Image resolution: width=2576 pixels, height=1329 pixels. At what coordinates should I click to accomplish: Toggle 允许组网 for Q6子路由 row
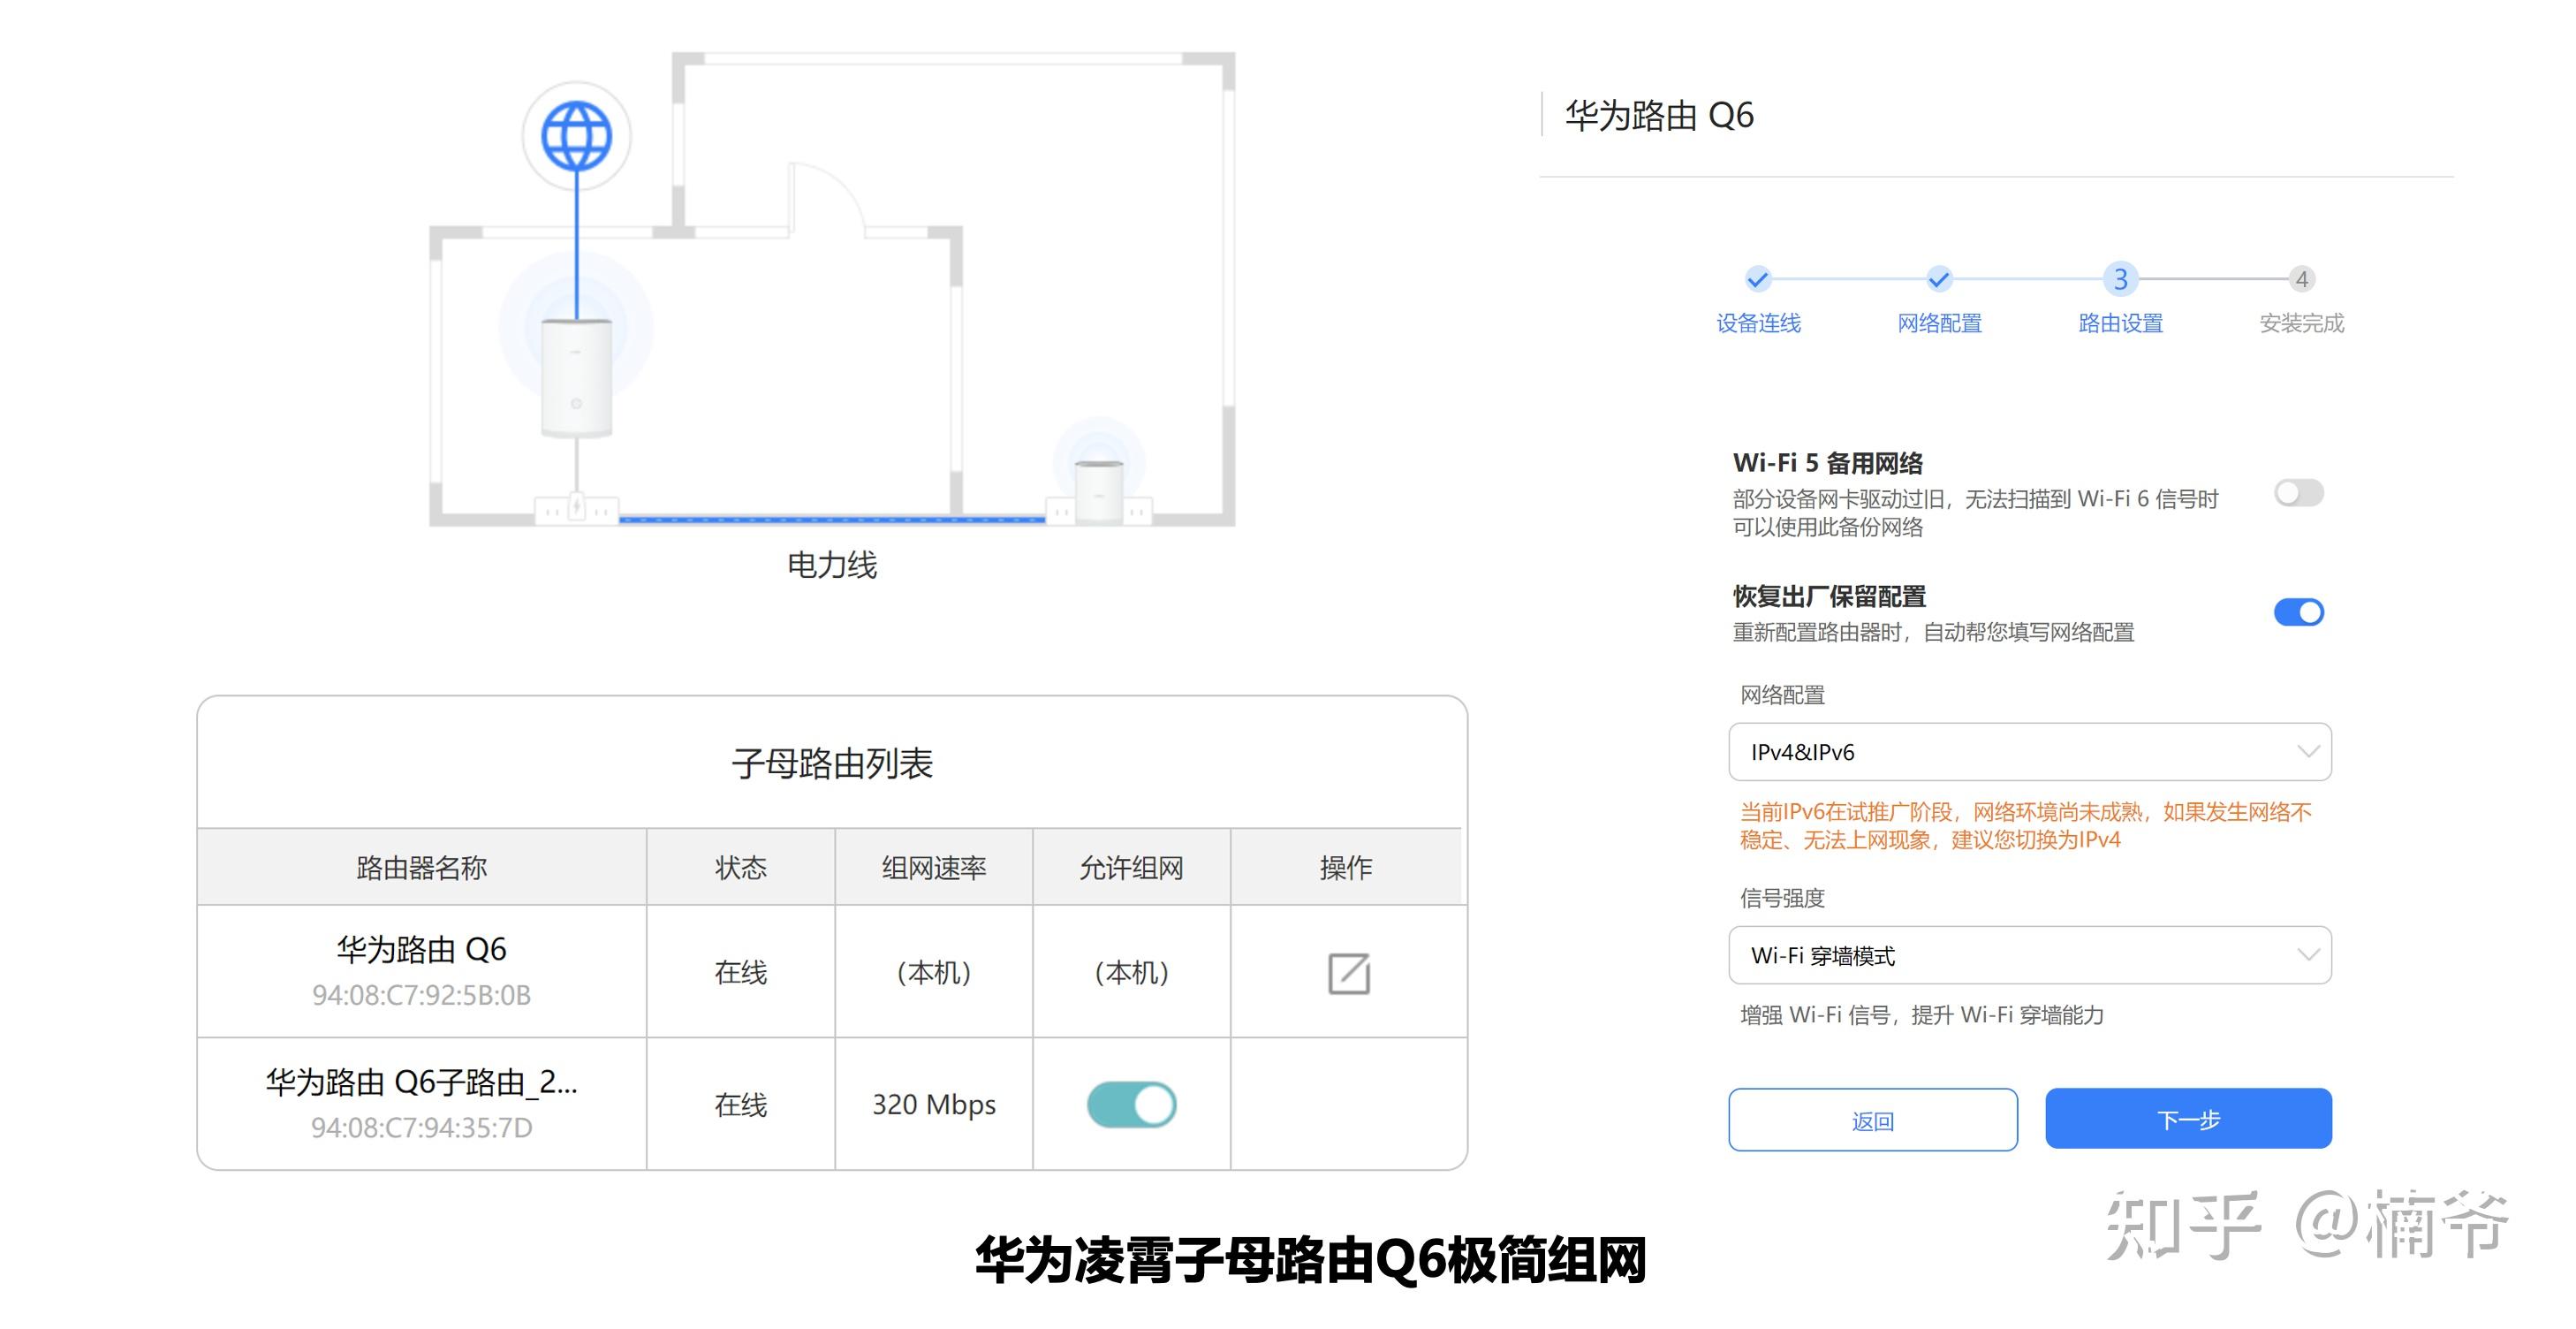pos(1131,1105)
